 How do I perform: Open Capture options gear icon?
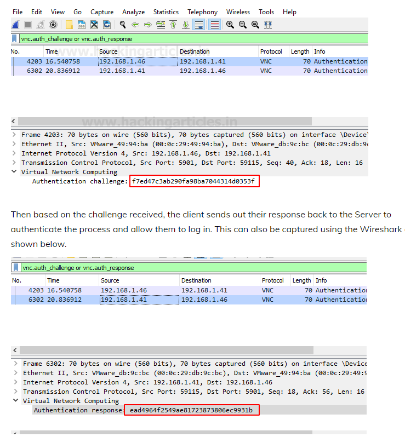[x=53, y=25]
